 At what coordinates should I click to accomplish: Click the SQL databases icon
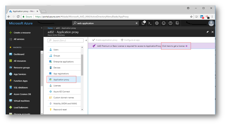11,87
